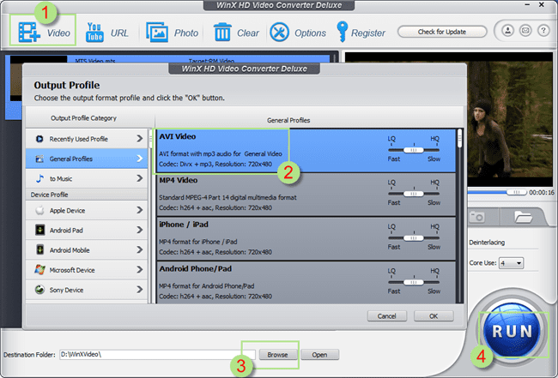Click the Browse button

click(277, 355)
